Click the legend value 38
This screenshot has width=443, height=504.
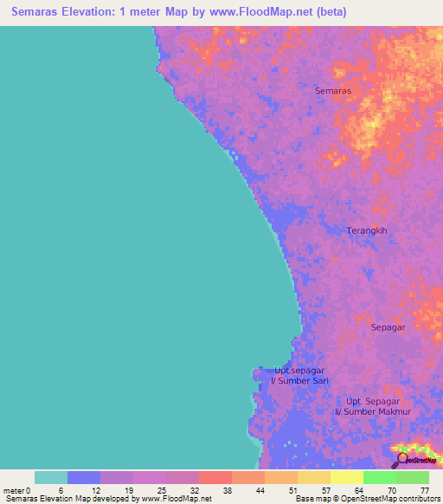(x=228, y=491)
